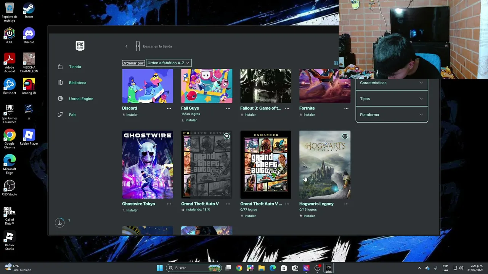Expand the Plataforma filter section
The width and height of the screenshot is (488, 274).
point(392,115)
